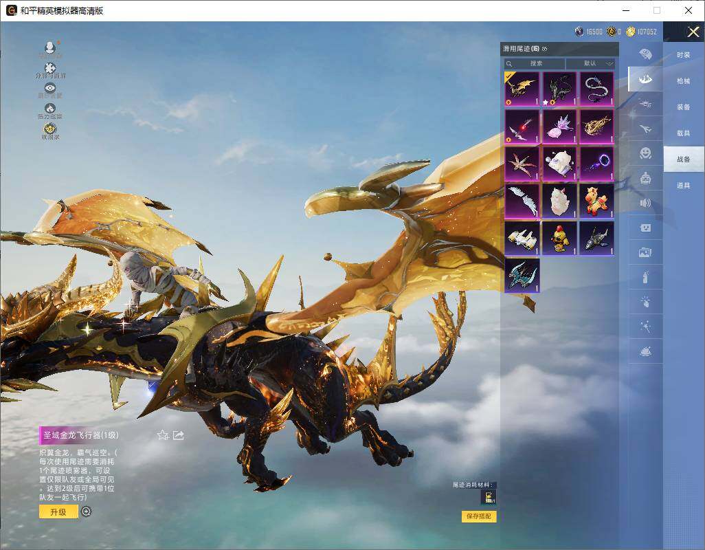
Task: Select the 战备 tab
Action: (684, 159)
